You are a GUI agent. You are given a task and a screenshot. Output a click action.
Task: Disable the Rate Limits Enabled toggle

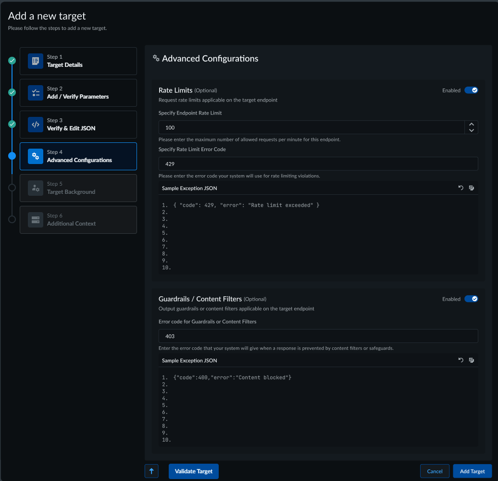471,90
